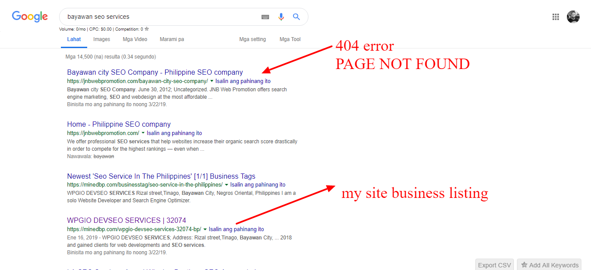Screen dimensions: 591x270
Task: Click the https://jnbwebpromotion.com/bayawan-city-seo-company/ URL
Action: 138,81
